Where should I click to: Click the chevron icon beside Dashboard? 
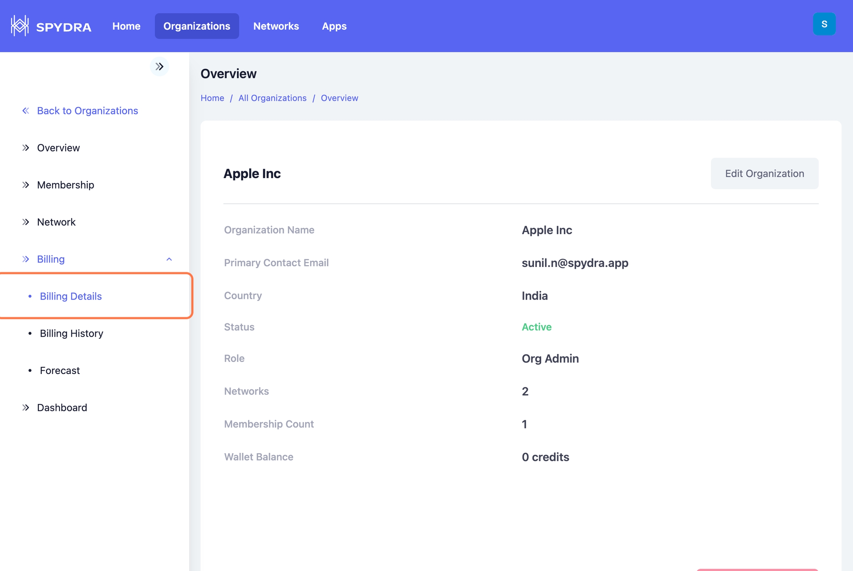click(x=26, y=407)
